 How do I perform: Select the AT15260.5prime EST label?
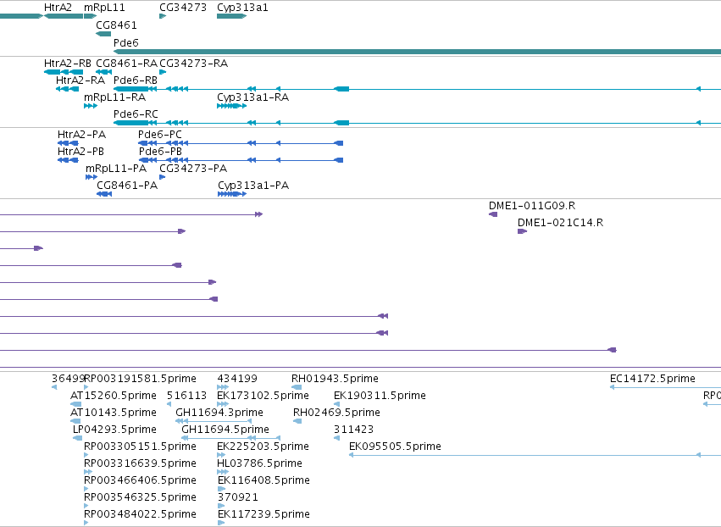(114, 396)
